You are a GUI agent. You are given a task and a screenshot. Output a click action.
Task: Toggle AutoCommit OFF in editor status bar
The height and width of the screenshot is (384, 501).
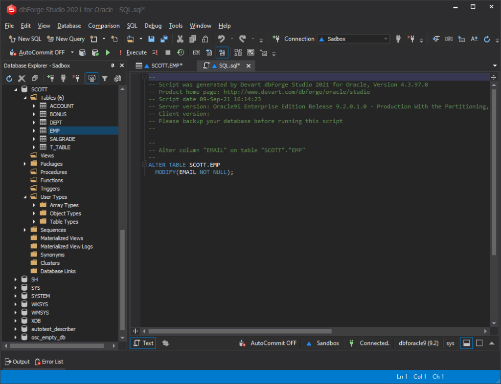click(x=268, y=343)
